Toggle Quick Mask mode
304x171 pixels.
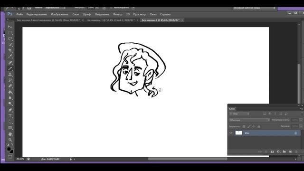10,157
